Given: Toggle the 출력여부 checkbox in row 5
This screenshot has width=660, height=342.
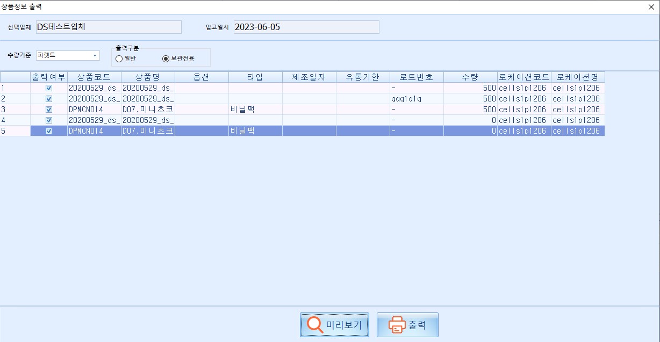Looking at the screenshot, I should click(x=49, y=131).
